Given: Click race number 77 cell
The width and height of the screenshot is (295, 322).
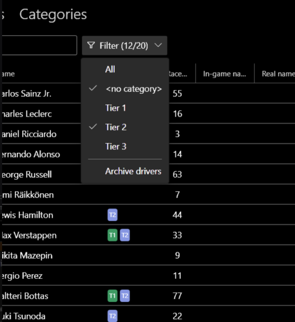Looking at the screenshot, I should point(177,296).
